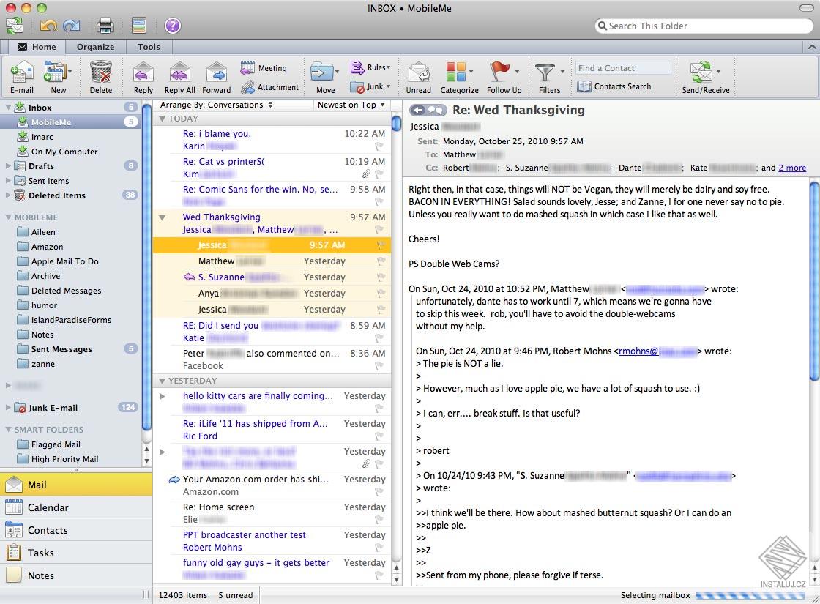This screenshot has width=820, height=604.
Task: Switch to the Home tab
Action: 37,47
